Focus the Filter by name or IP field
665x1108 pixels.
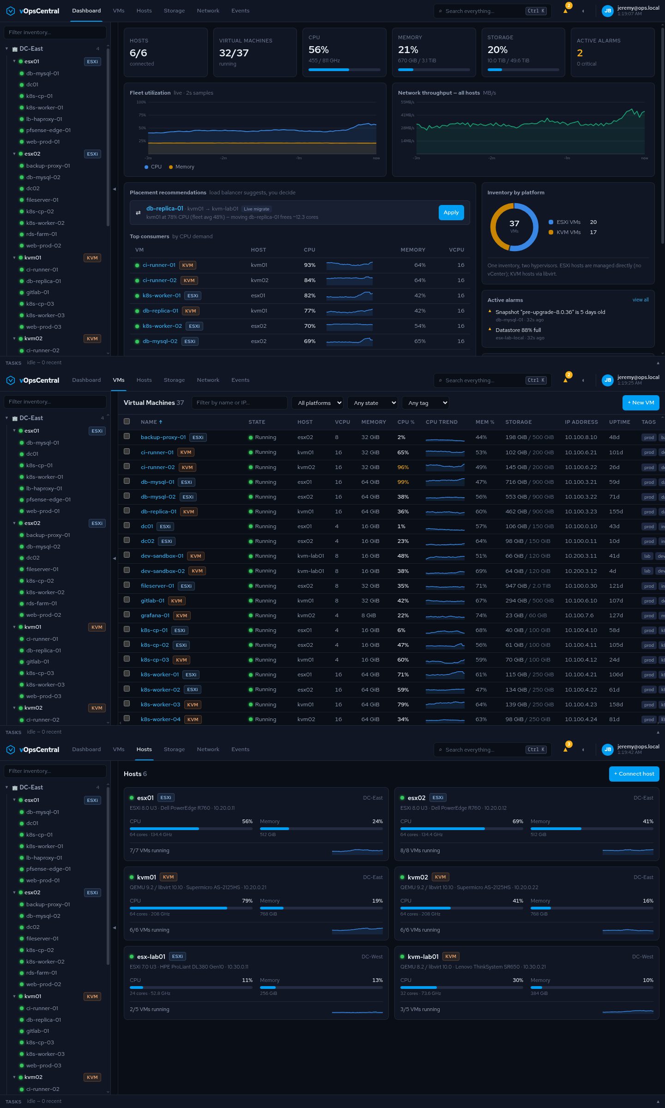[240, 403]
